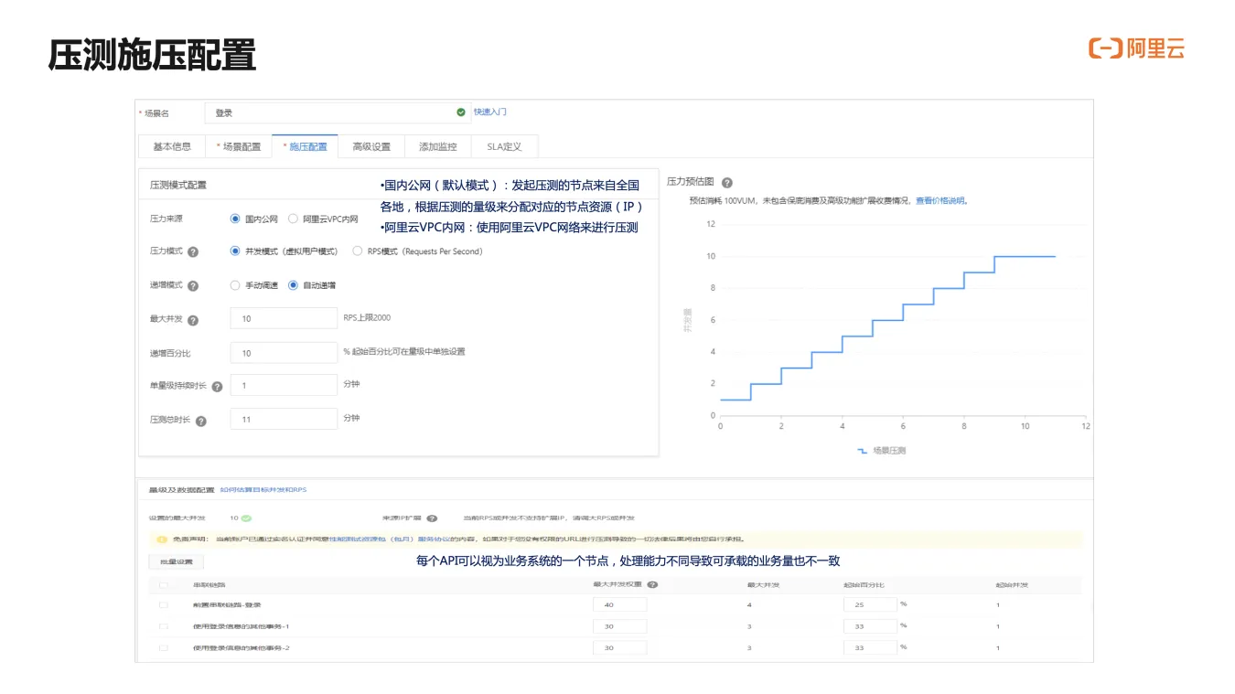The height and width of the screenshot is (694, 1235).
Task: Click the green check next to 设置的最大并发 10
Action: coord(246,518)
